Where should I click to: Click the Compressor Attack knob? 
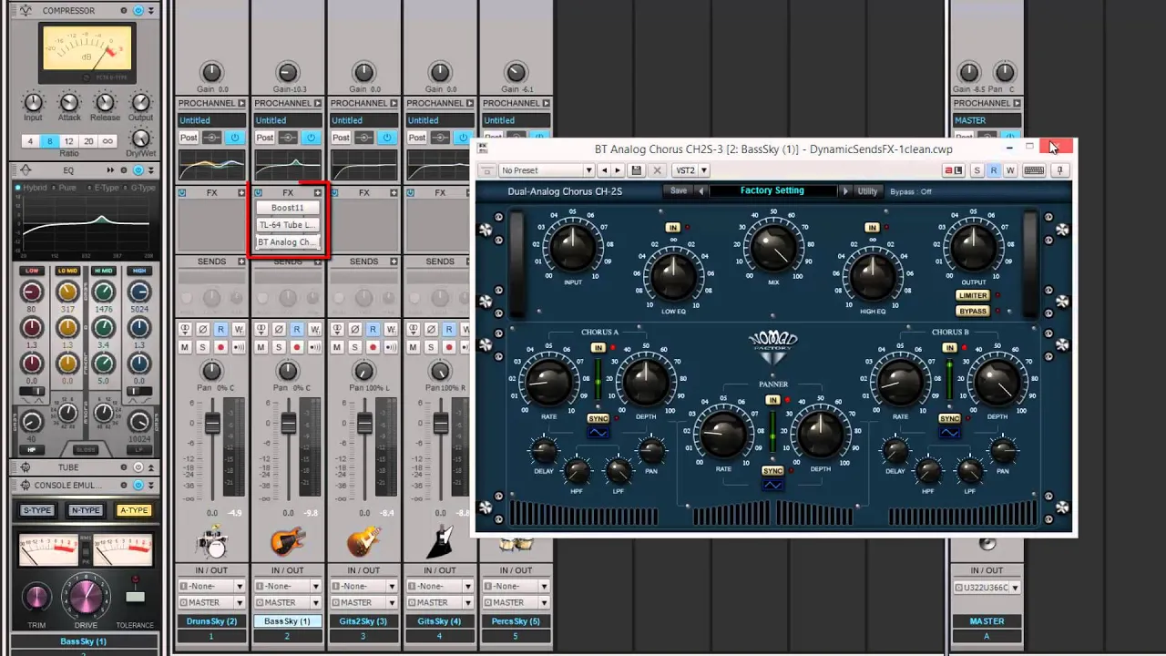click(69, 102)
